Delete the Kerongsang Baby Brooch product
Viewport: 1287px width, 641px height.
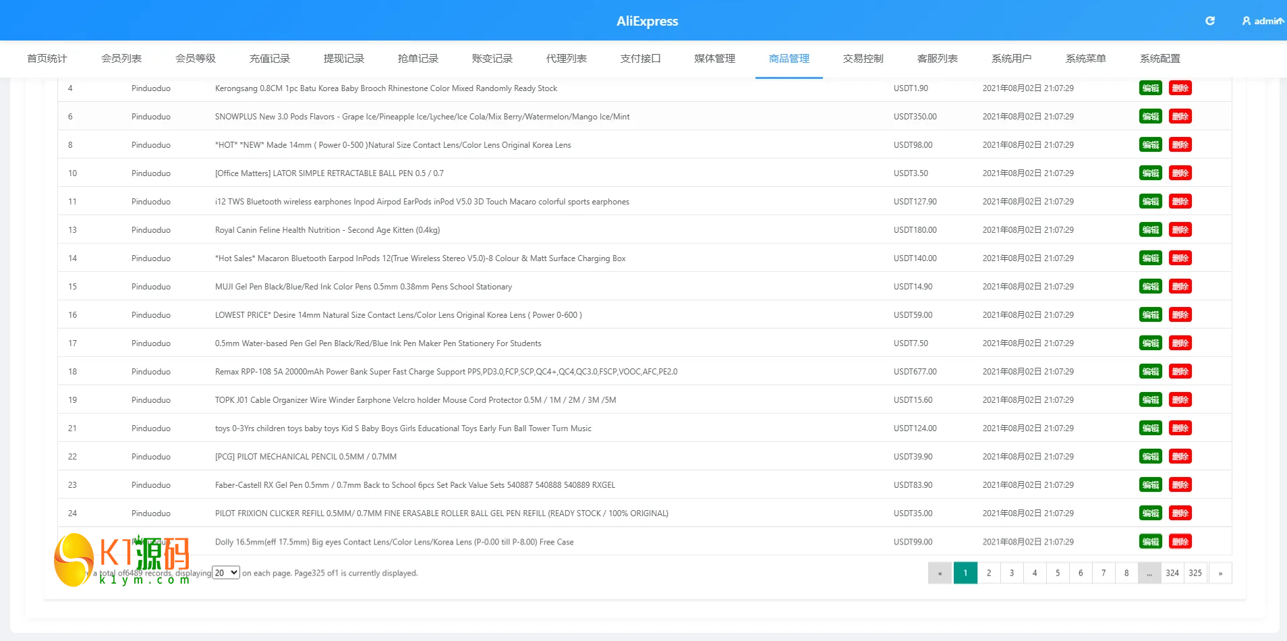(x=1180, y=88)
